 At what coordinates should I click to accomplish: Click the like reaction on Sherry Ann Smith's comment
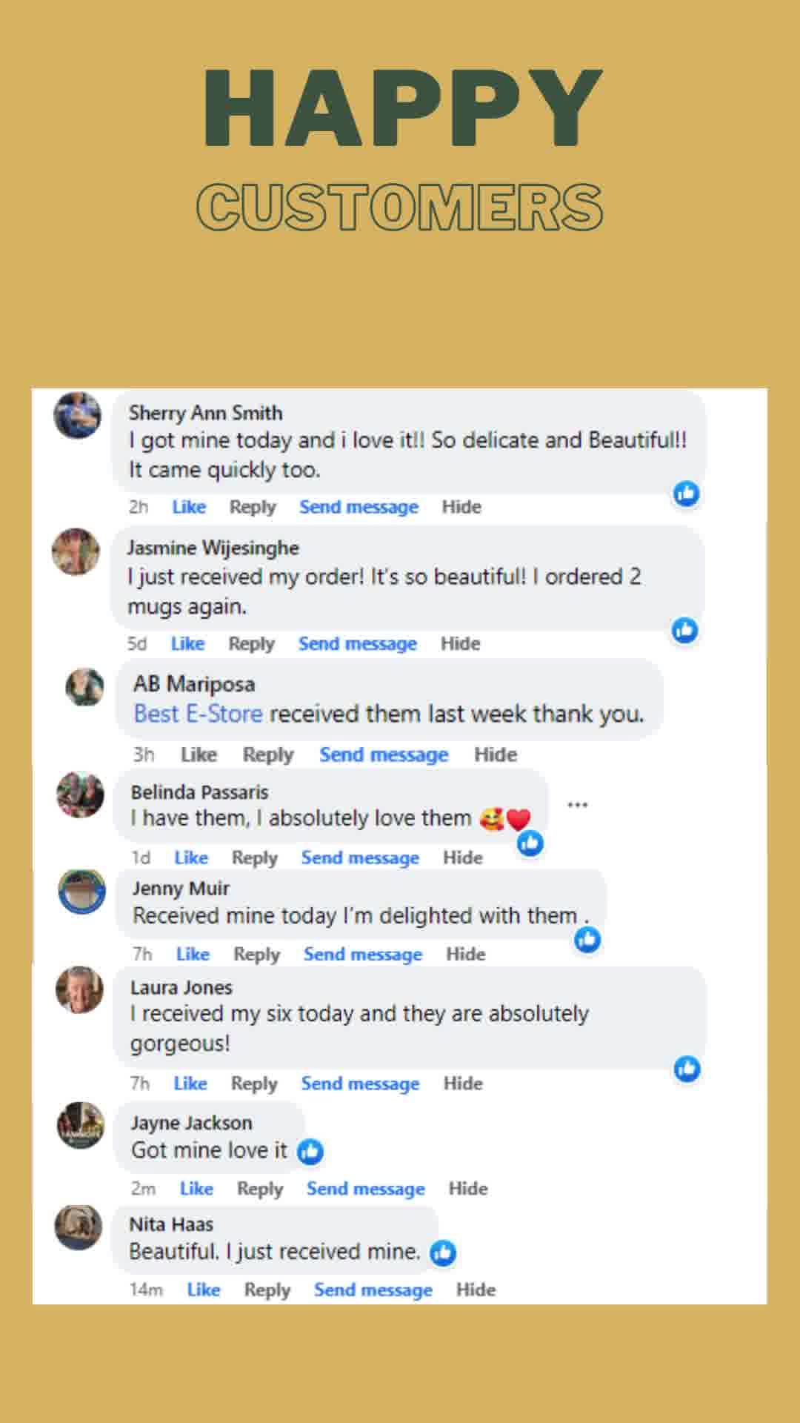(687, 494)
